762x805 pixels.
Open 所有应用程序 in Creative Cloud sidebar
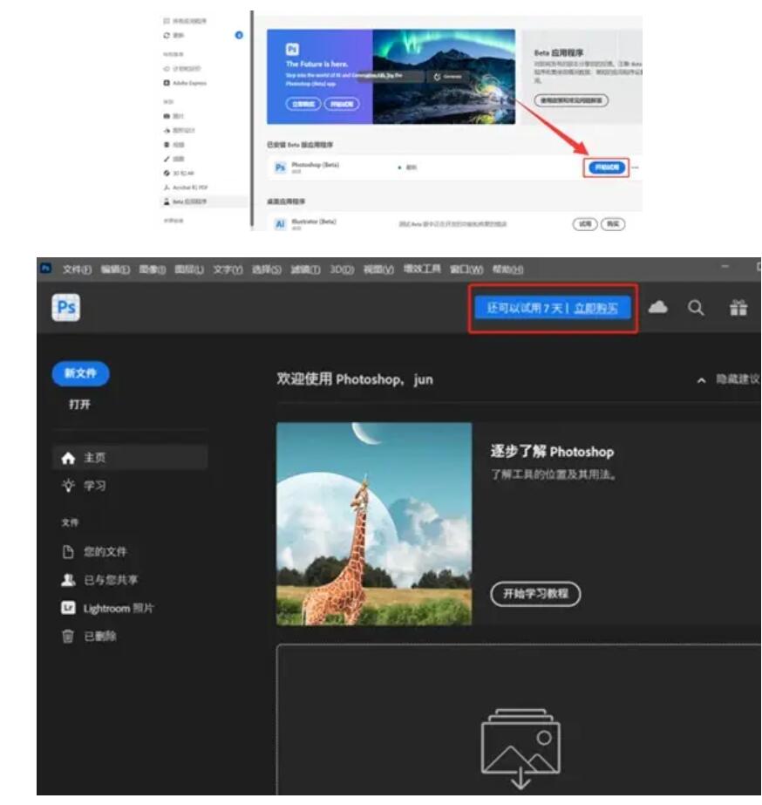click(x=185, y=21)
